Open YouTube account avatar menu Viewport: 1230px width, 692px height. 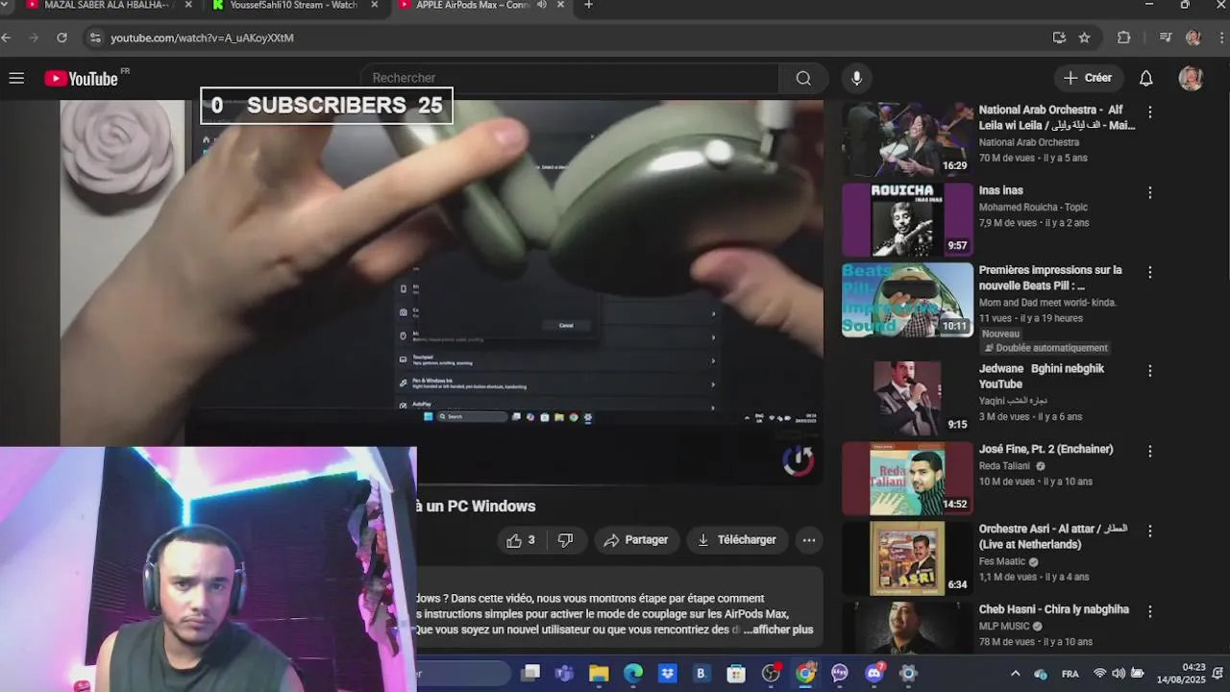point(1191,78)
